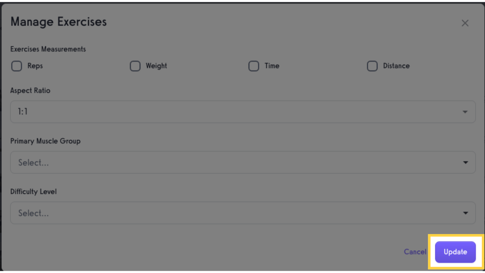485x273 pixels.
Task: Click the 1:1 value in Aspect Ratio field
Action: [x=22, y=112]
